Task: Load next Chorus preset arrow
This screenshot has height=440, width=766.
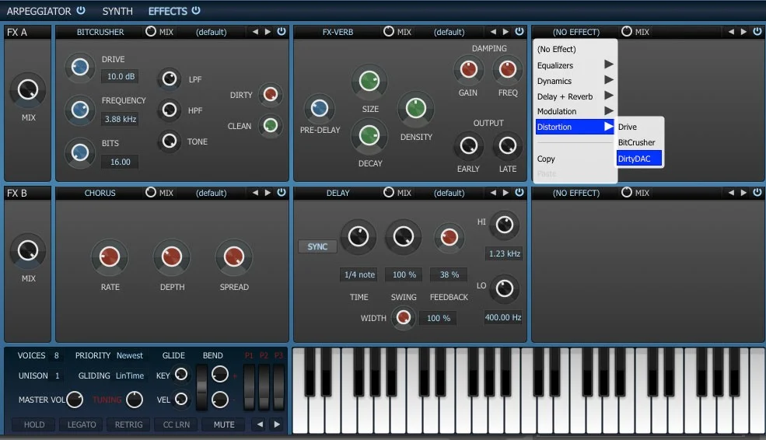Action: [268, 193]
